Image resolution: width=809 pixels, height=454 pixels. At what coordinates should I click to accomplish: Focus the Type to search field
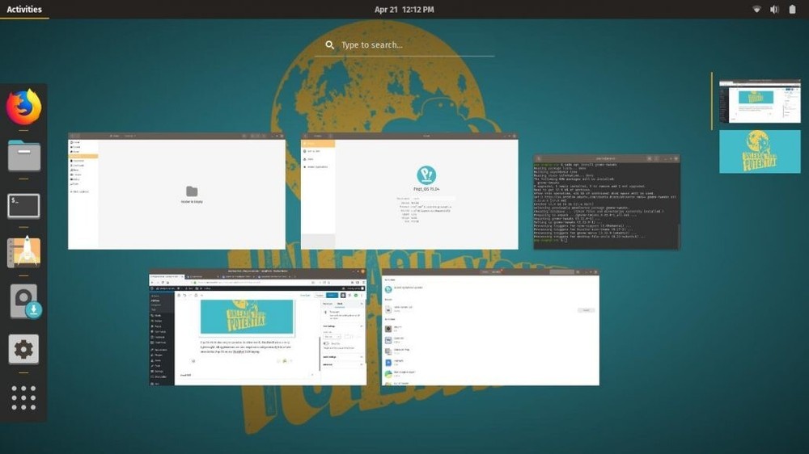pos(405,44)
